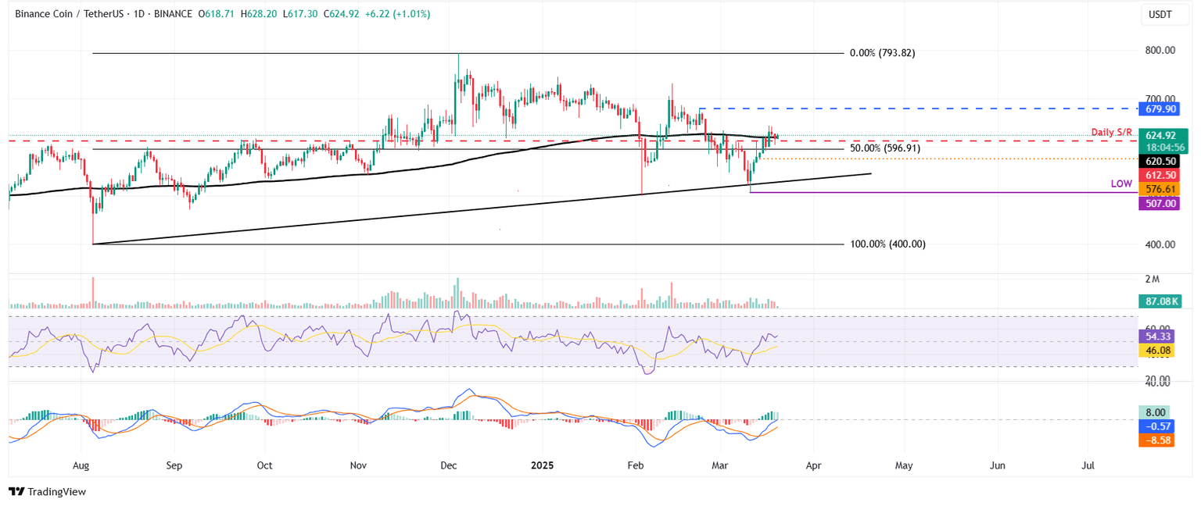
Task: Click the 679.90 blue price level label
Action: click(1160, 109)
